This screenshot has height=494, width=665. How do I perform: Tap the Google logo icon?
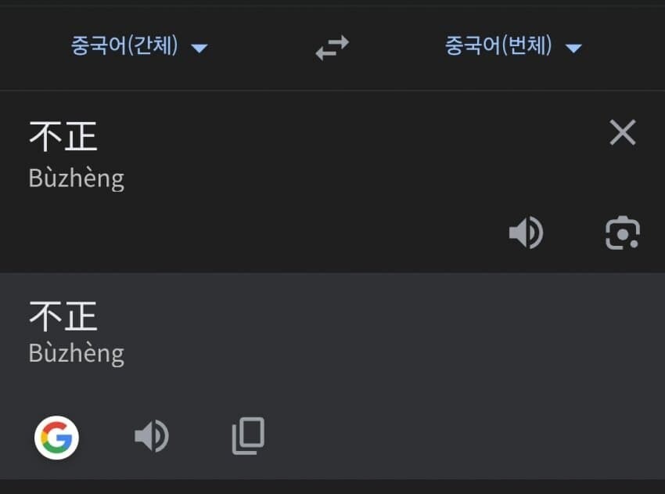(57, 437)
